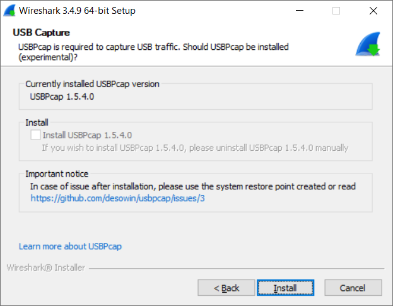Click the Wireshark® Installer branding text

click(46, 268)
